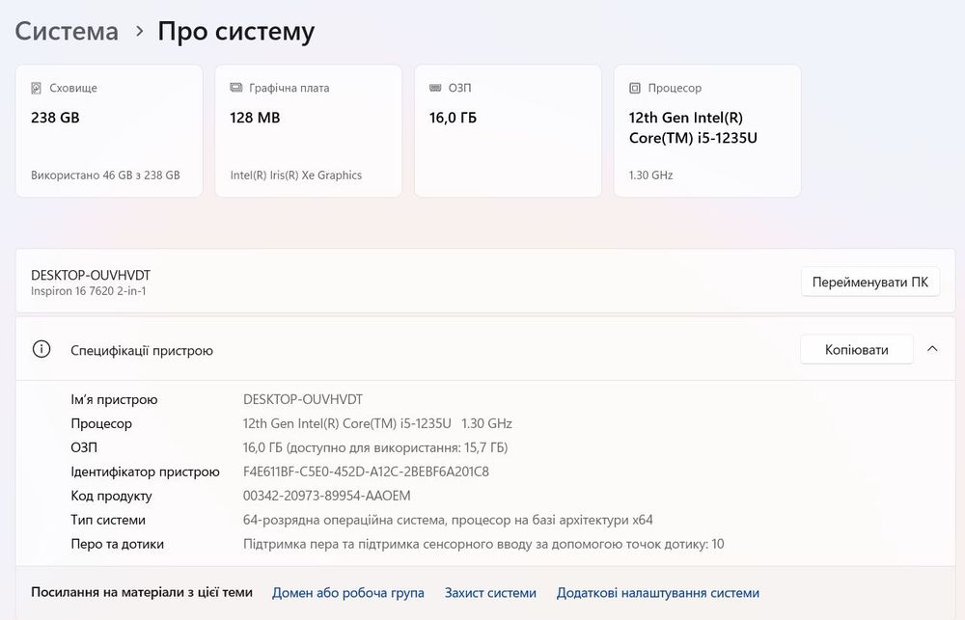Click the Специфікації пристрою section header

[x=142, y=351]
